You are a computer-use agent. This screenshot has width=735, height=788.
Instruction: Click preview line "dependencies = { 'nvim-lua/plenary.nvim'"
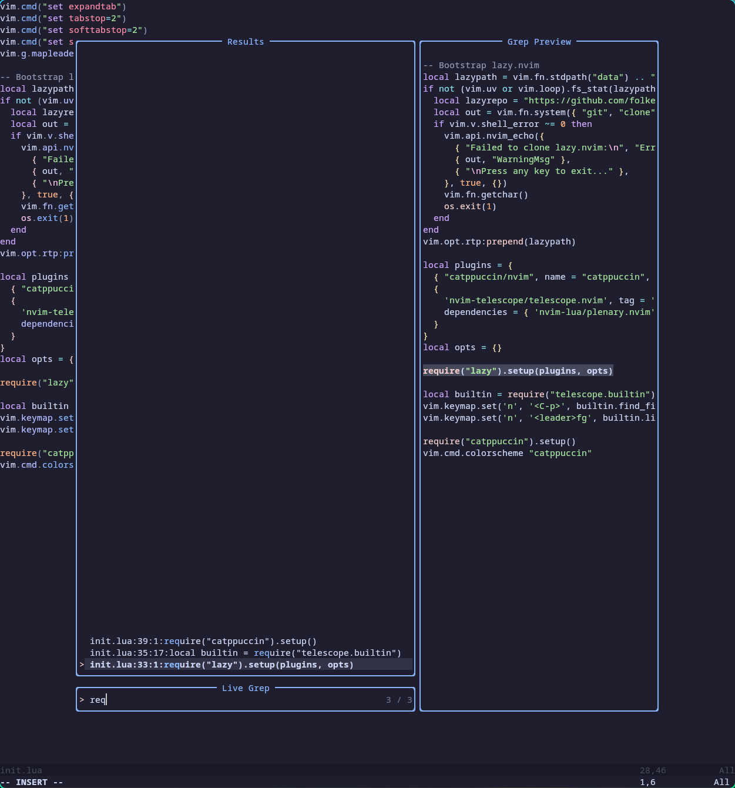click(x=549, y=312)
